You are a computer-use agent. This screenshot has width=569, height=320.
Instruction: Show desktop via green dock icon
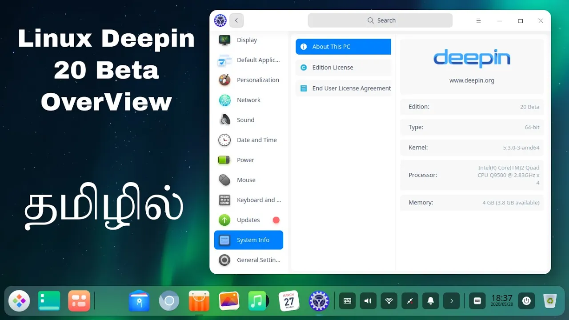[49, 301]
